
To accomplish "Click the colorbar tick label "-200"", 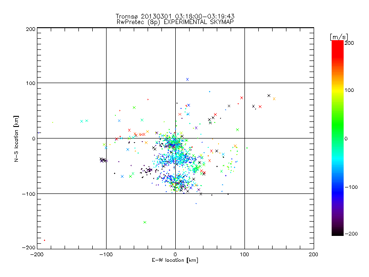I will [351, 234].
